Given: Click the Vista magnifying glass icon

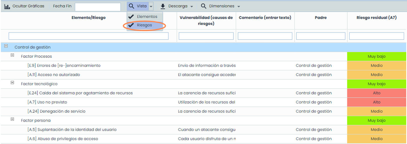Looking at the screenshot, I should (x=132, y=6).
